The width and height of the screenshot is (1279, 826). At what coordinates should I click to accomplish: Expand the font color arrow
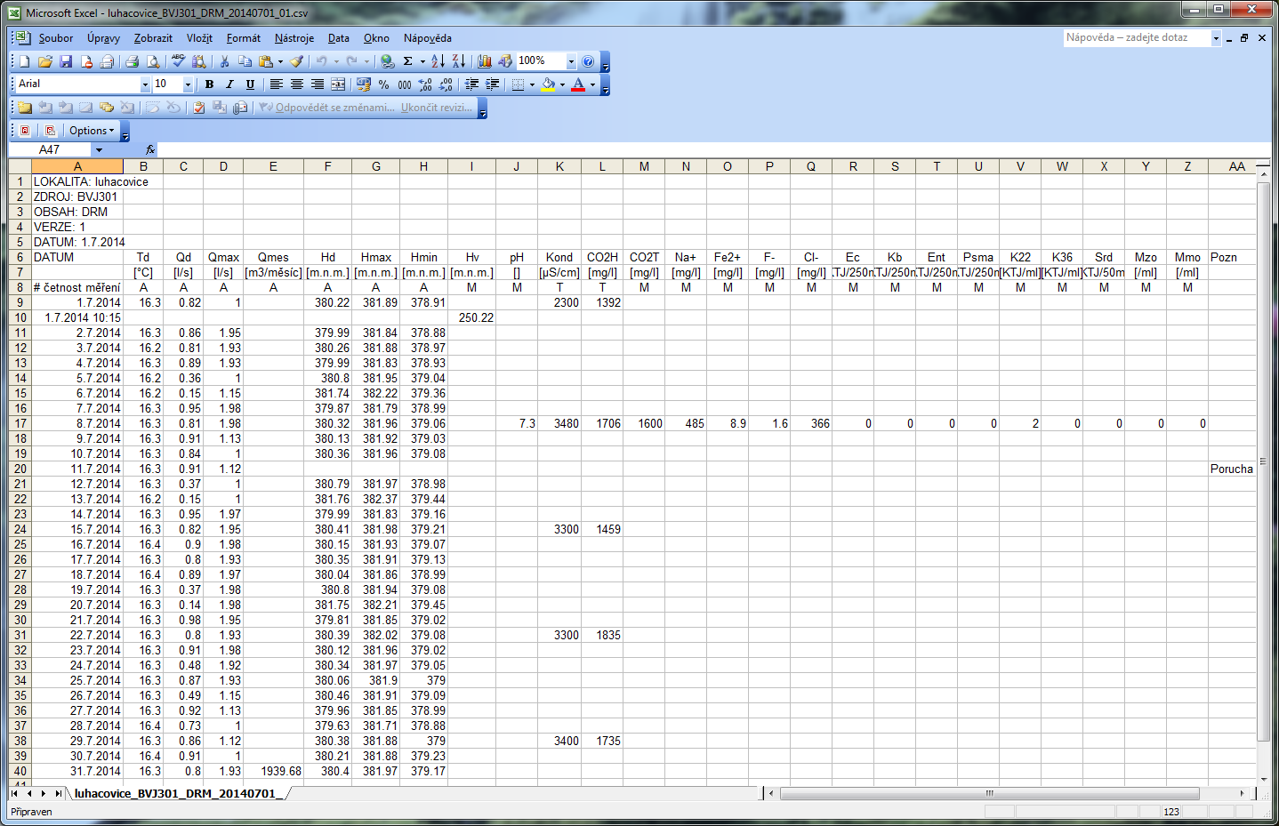pos(592,84)
